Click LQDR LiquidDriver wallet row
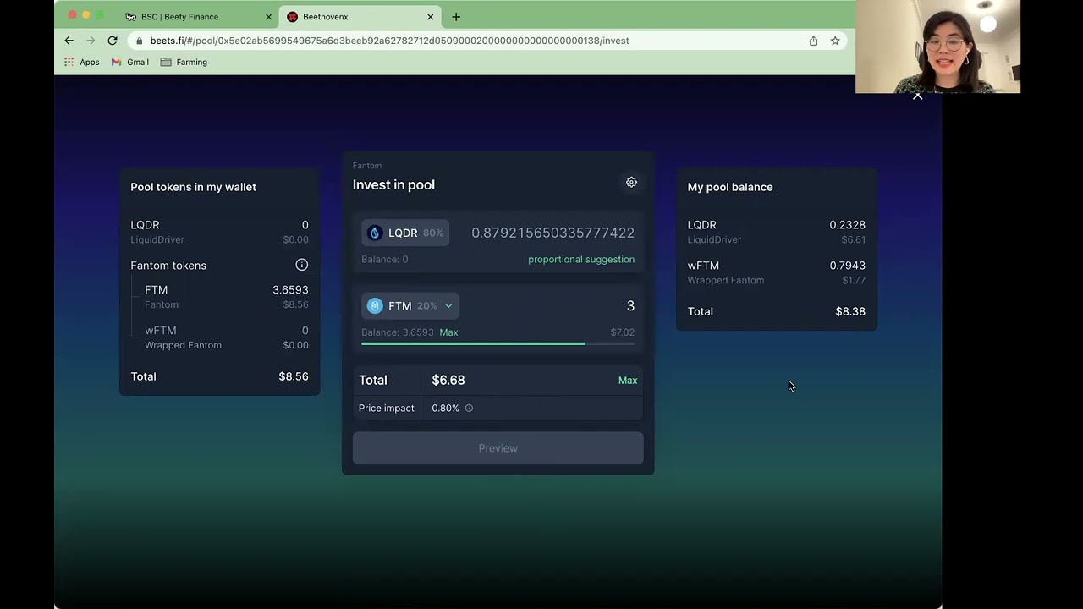 tap(220, 232)
